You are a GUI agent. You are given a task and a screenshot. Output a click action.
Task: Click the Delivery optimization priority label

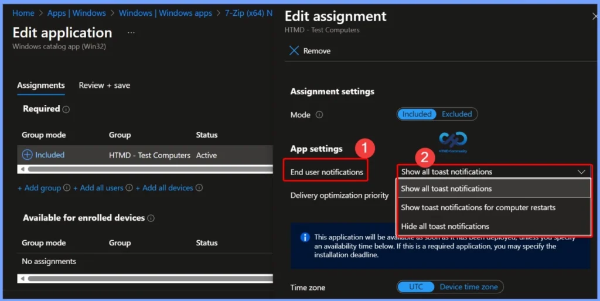339,196
